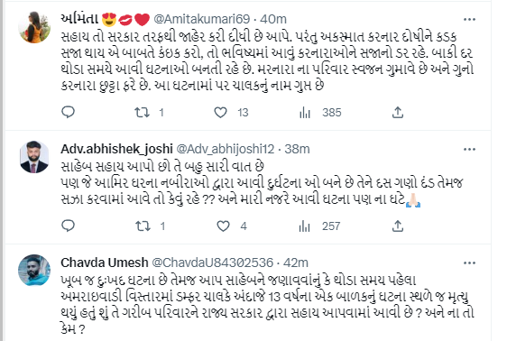
Task: View analytics showing 257 views
Action: tap(305, 226)
